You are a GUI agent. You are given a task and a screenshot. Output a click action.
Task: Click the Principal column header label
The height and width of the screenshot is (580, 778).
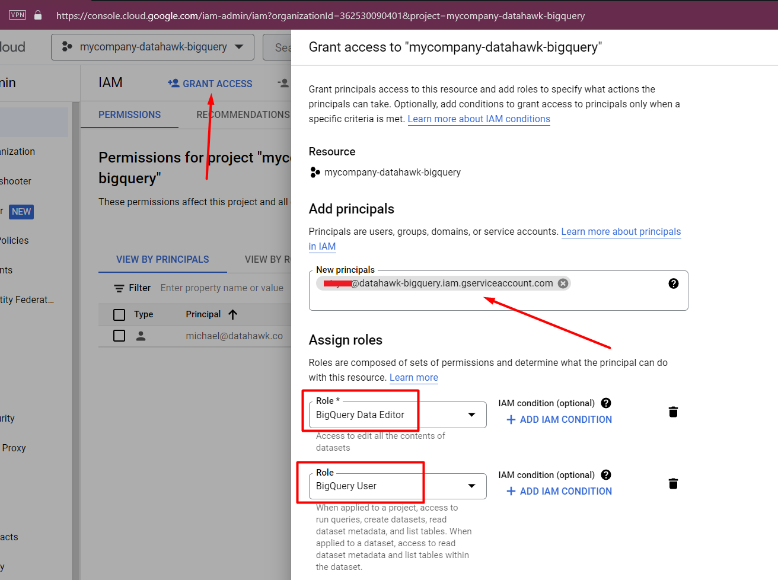tap(203, 314)
